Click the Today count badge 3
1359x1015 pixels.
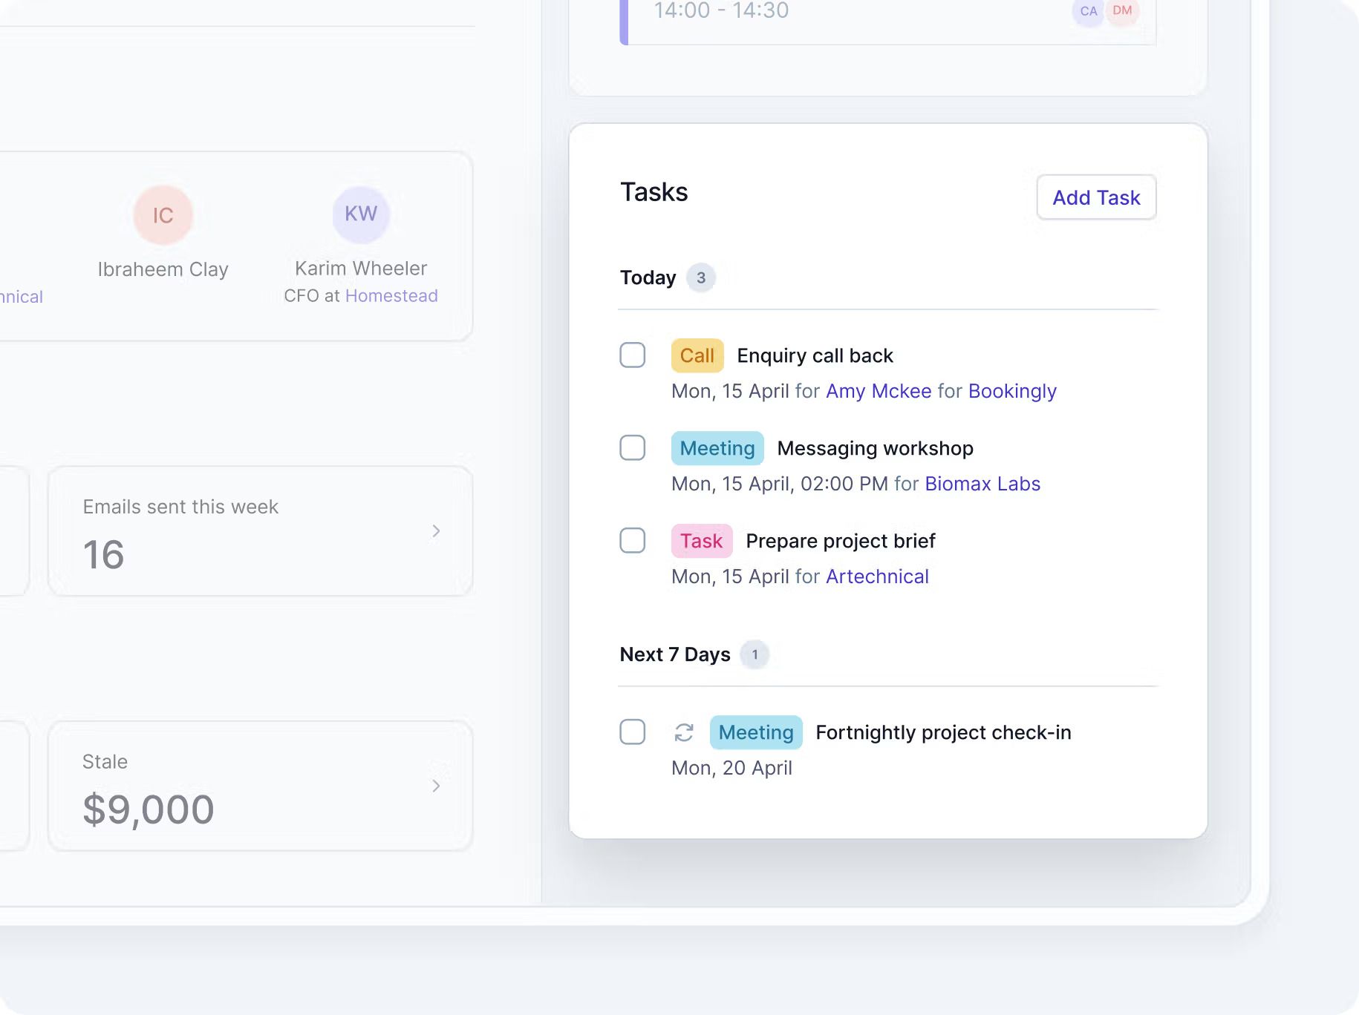pos(700,277)
